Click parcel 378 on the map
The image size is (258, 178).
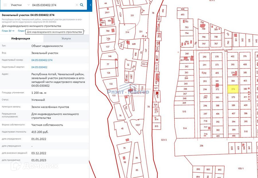point(217,57)
